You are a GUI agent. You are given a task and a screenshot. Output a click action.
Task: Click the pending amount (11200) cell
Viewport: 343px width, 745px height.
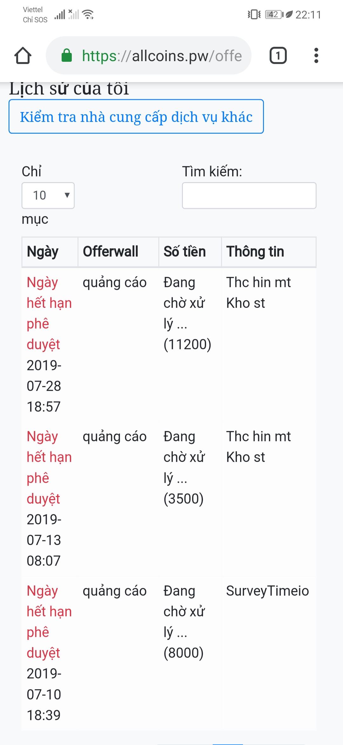(187, 344)
